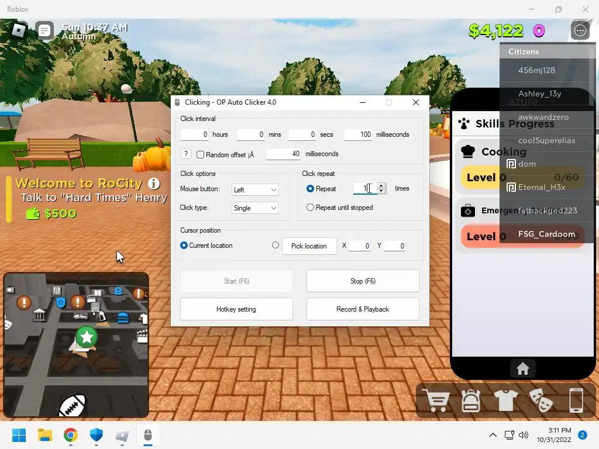Tap the phone home button
This screenshot has width=599, height=449.
point(522,369)
